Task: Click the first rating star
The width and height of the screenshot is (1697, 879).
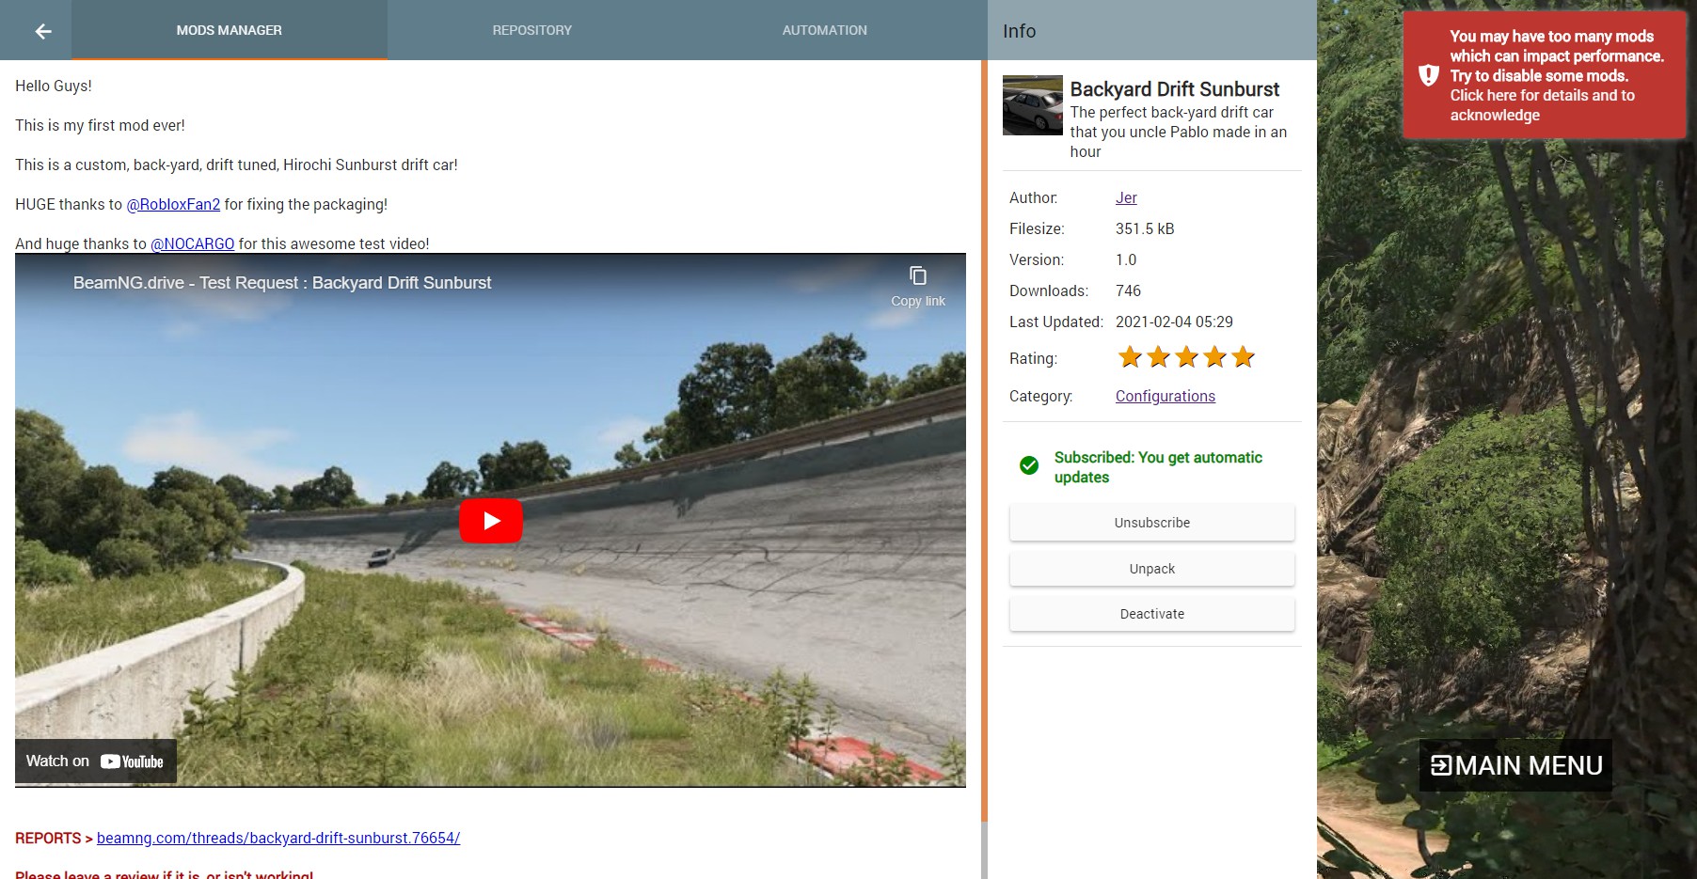Action: (1130, 357)
